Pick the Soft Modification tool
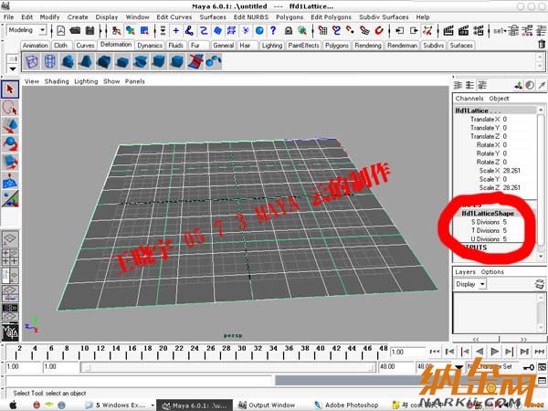This screenshot has height=411, width=548. [x=10, y=180]
